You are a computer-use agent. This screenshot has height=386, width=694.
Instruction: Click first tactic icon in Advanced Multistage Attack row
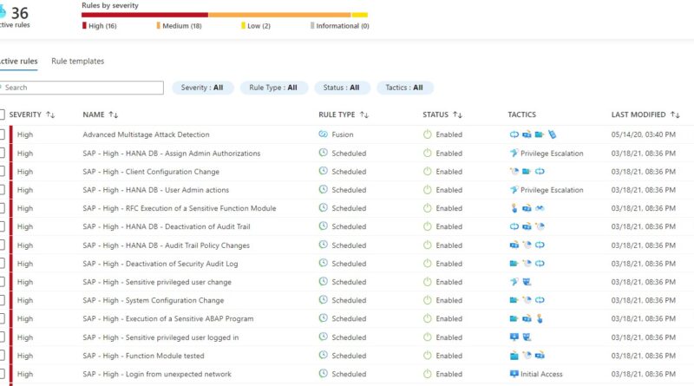[x=514, y=134]
